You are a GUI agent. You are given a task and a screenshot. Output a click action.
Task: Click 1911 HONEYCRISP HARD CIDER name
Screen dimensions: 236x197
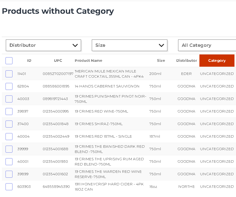point(109,187)
